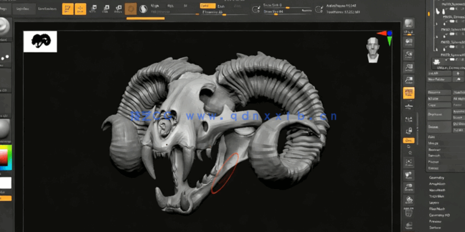Open the NanoMesh palette section
This screenshot has height=232, width=465.
[437, 190]
